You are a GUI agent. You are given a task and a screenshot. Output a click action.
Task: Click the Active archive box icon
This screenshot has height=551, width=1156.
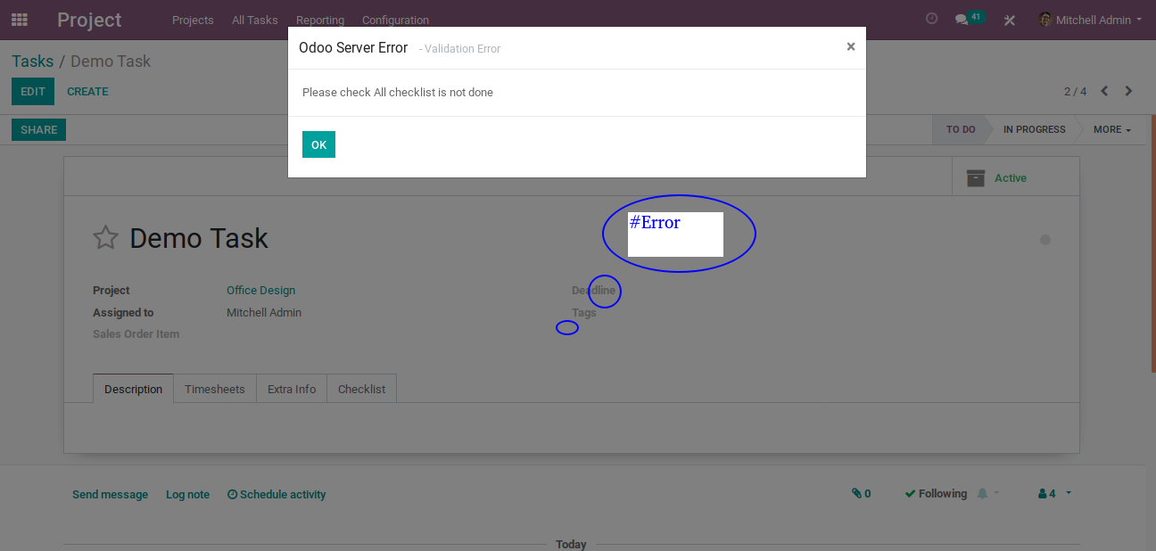(x=976, y=178)
